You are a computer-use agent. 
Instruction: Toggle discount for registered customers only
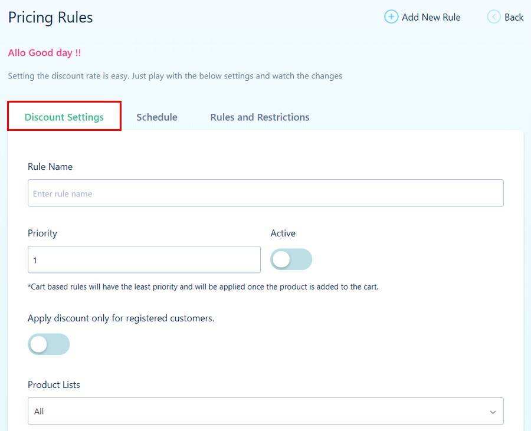click(48, 344)
